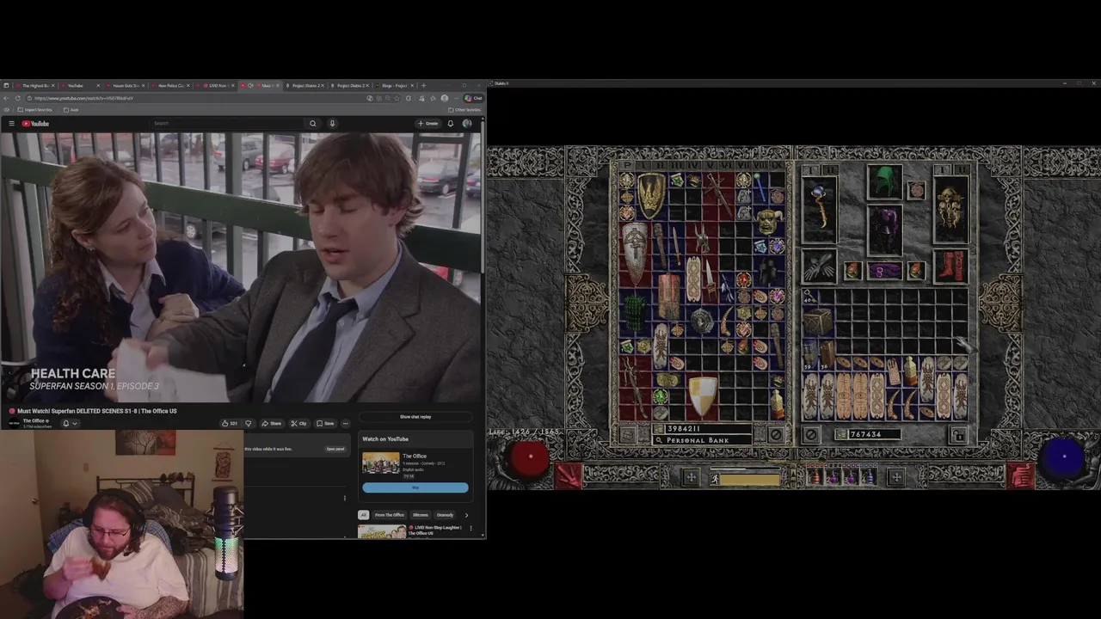This screenshot has height=619, width=1101.
Task: Open stash tab IX
Action: pos(777,166)
